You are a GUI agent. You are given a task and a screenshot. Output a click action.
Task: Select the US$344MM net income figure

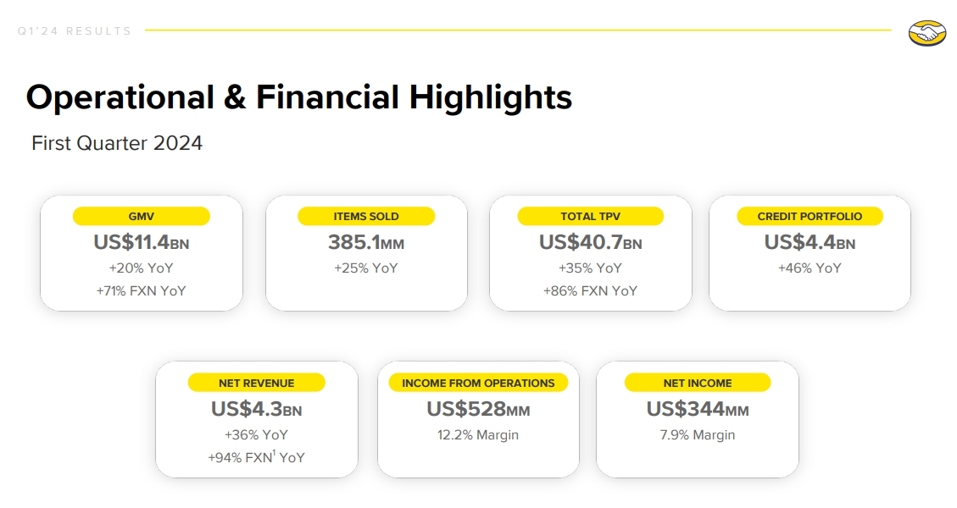coord(698,409)
